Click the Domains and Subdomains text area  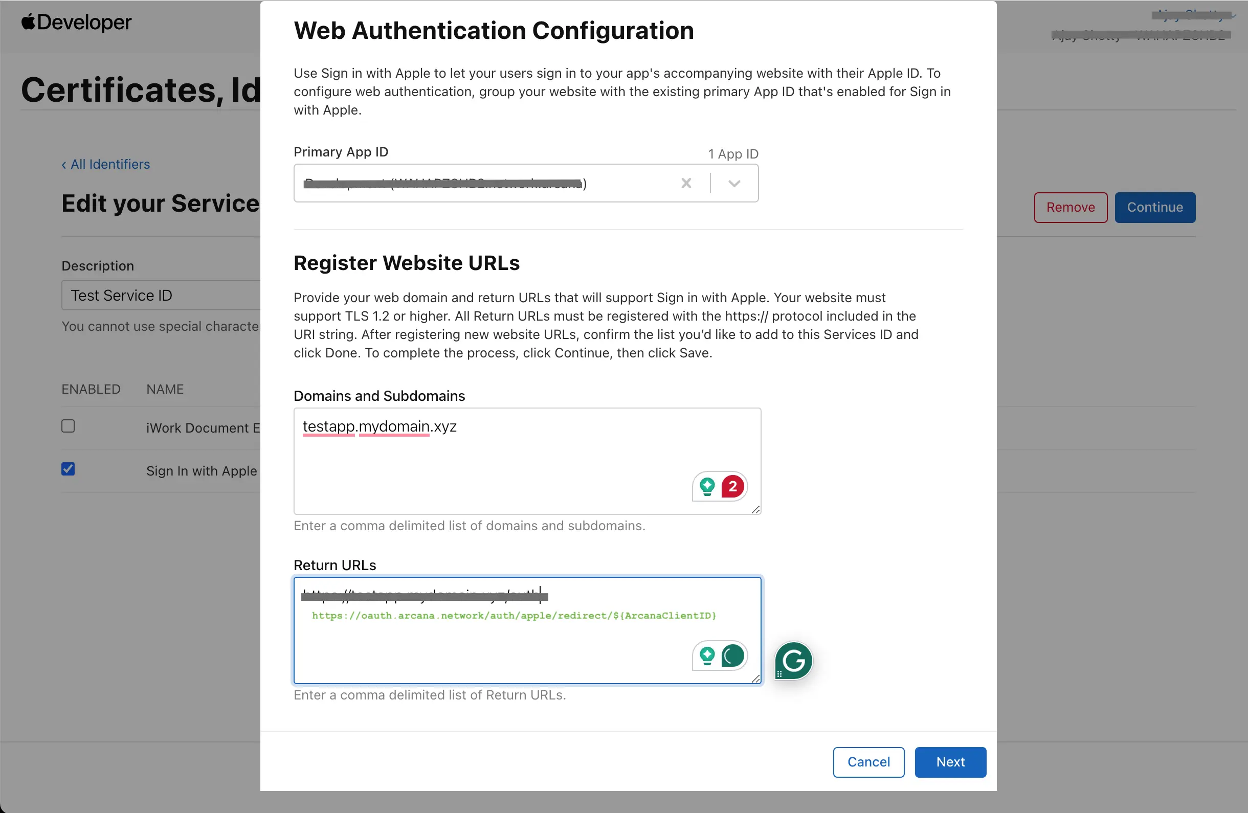(x=527, y=461)
